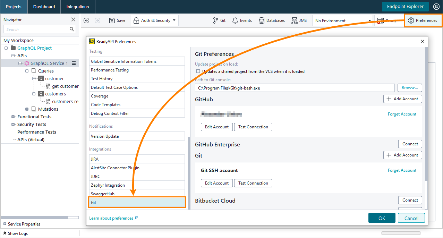Click the user account icon top right
This screenshot has width=443, height=238.
tap(436, 6)
